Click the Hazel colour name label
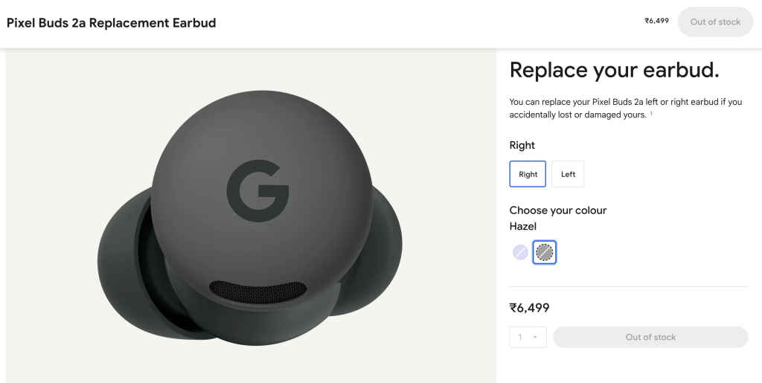The width and height of the screenshot is (762, 383). coord(522,226)
